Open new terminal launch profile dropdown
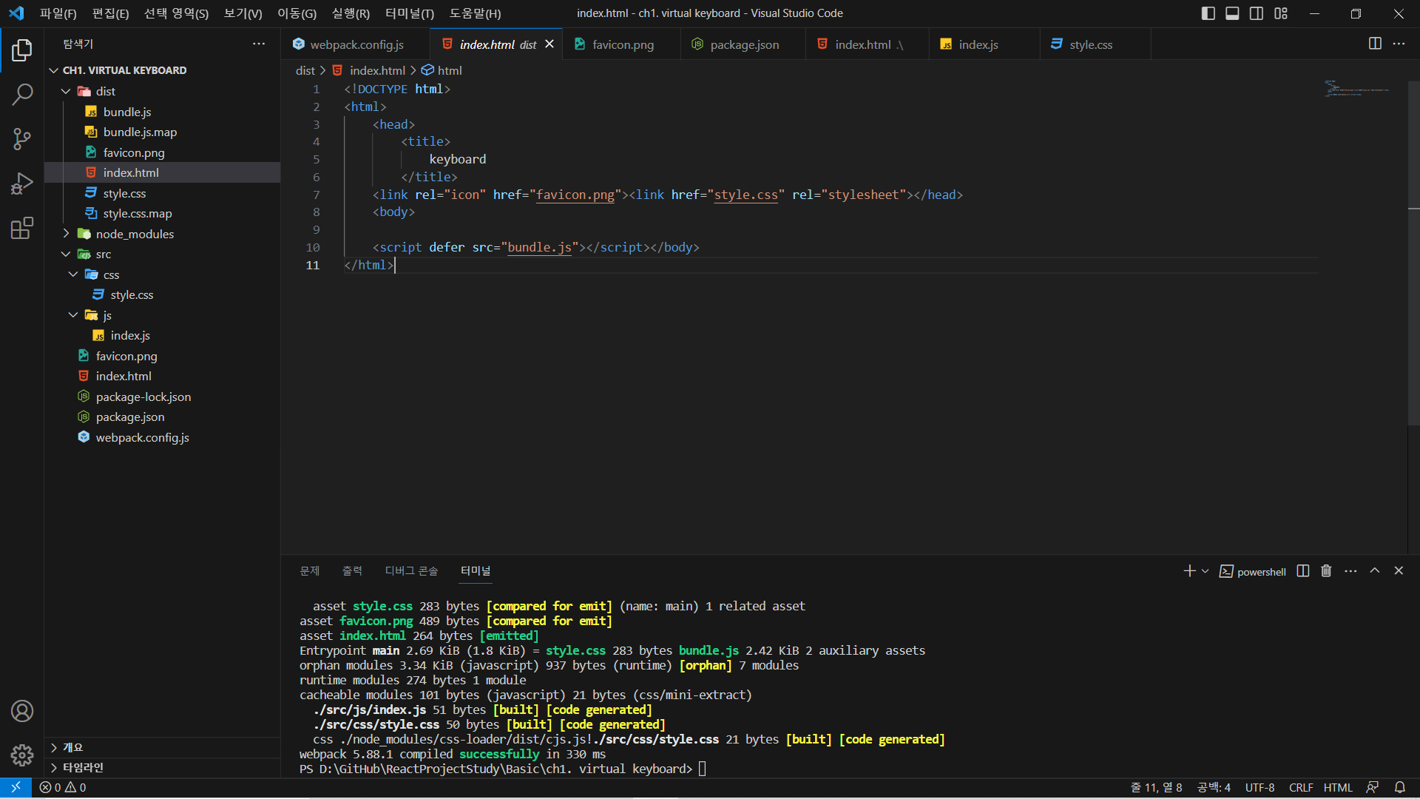This screenshot has height=799, width=1420. (x=1205, y=571)
